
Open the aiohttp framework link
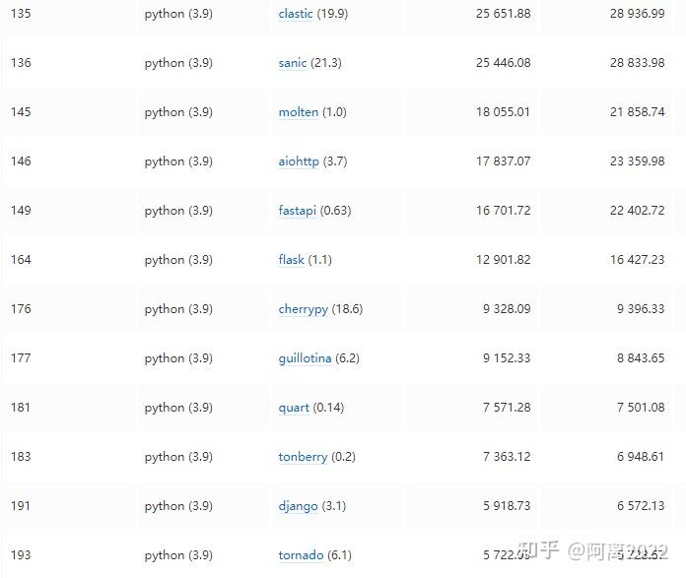pyautogui.click(x=299, y=161)
